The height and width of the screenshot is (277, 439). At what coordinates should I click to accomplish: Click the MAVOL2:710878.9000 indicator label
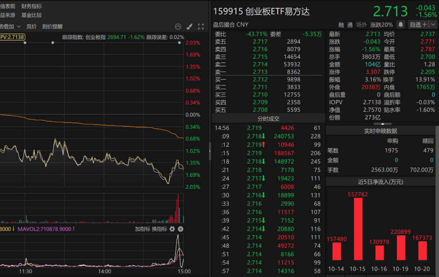46,229
